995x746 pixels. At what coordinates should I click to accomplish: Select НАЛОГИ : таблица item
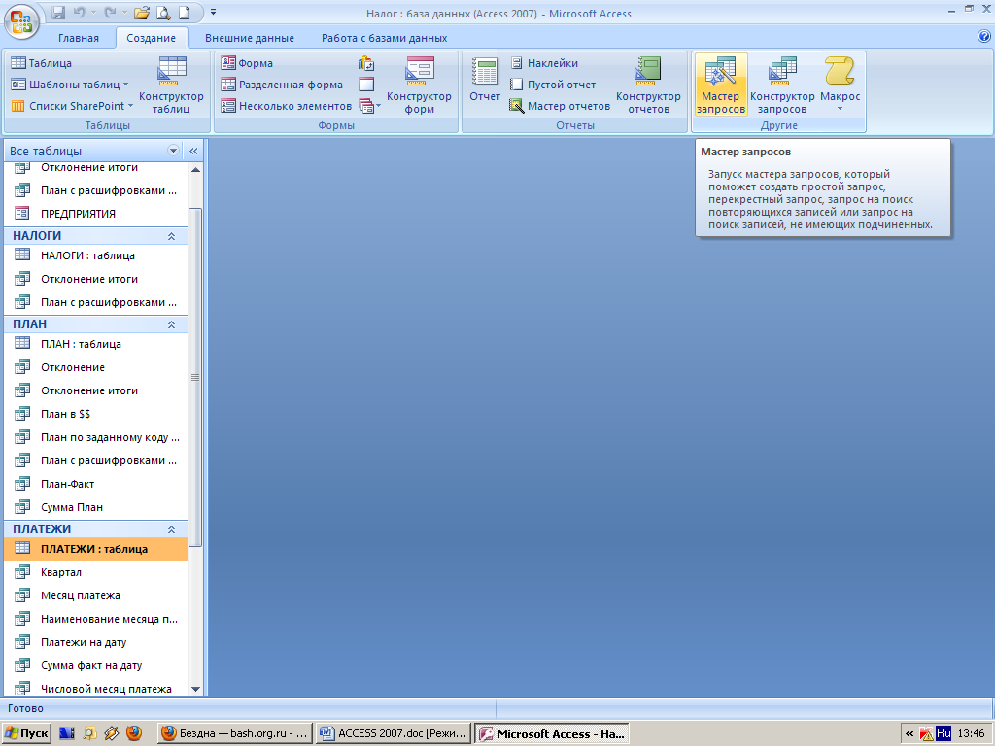point(96,255)
